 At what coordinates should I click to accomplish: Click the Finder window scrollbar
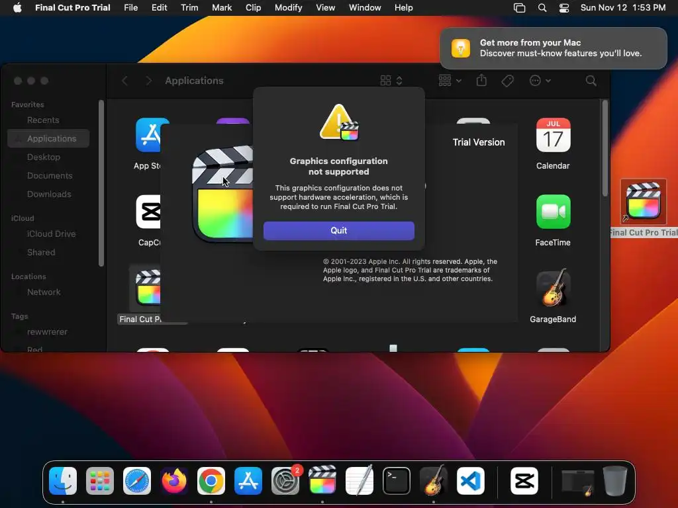pyautogui.click(x=605, y=149)
